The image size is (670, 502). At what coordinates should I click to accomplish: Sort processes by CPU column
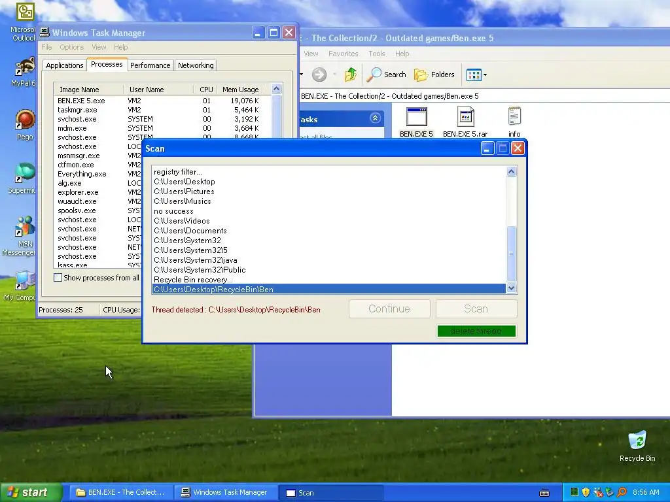[x=204, y=90]
